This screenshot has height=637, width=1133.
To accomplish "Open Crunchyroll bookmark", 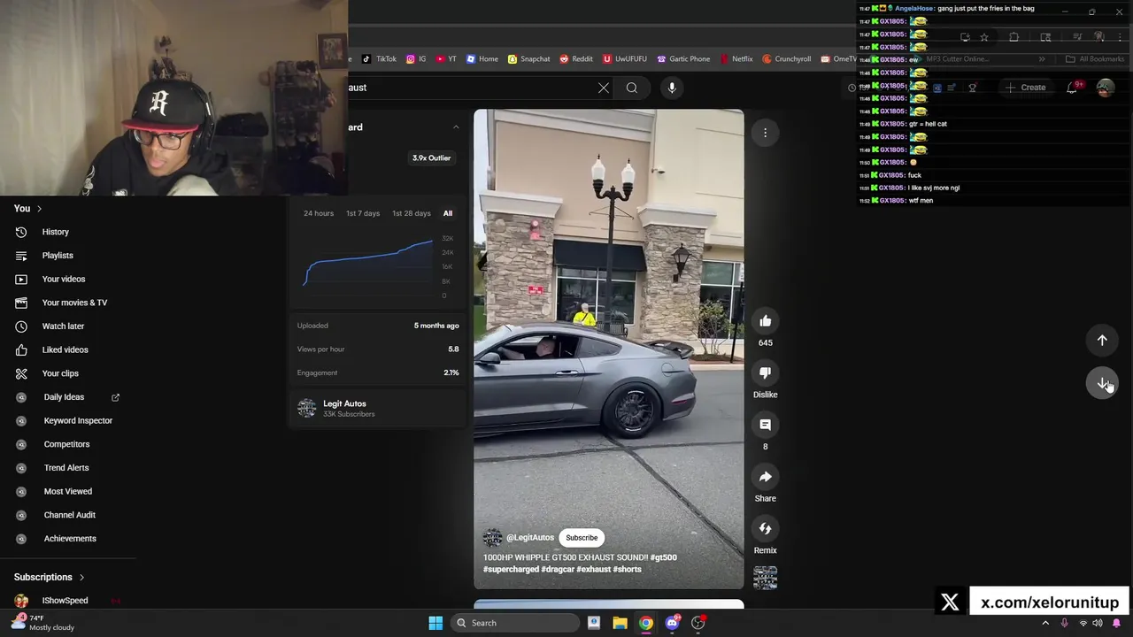I will click(787, 59).
